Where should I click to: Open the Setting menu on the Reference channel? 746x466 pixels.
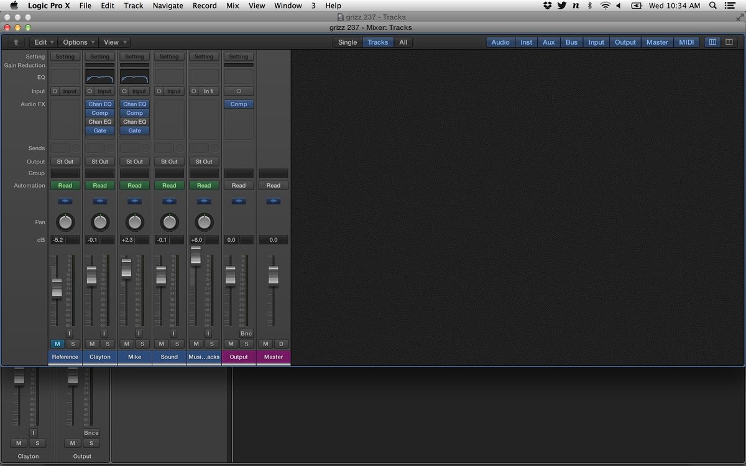pyautogui.click(x=65, y=56)
